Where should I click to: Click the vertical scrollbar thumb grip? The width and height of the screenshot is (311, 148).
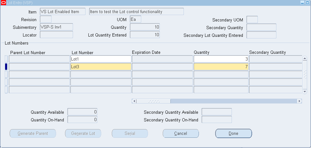pyautogui.click(x=305, y=74)
